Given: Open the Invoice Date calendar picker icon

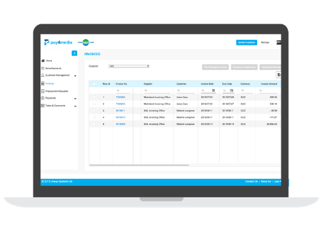Looking at the screenshot, I should coord(213,90).
